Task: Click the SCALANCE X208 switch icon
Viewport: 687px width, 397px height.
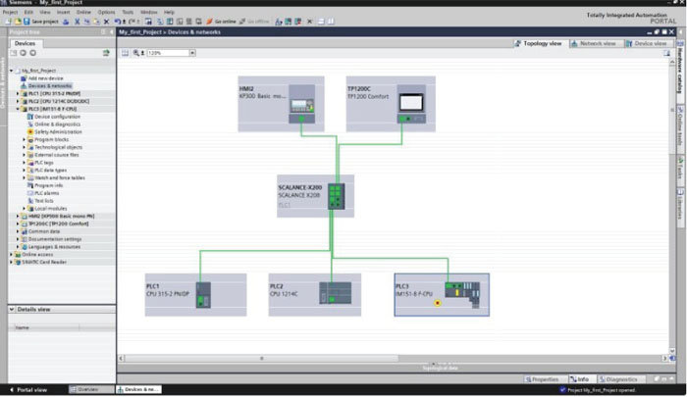Action: pyautogui.click(x=336, y=196)
